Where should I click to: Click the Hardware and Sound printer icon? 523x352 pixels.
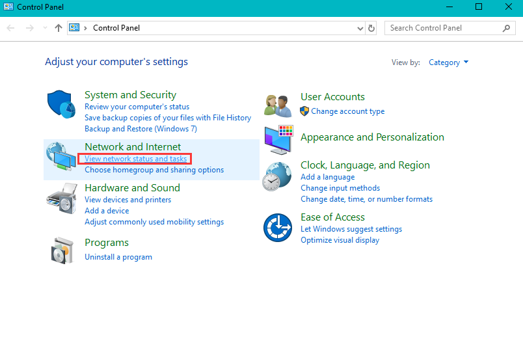[62, 198]
